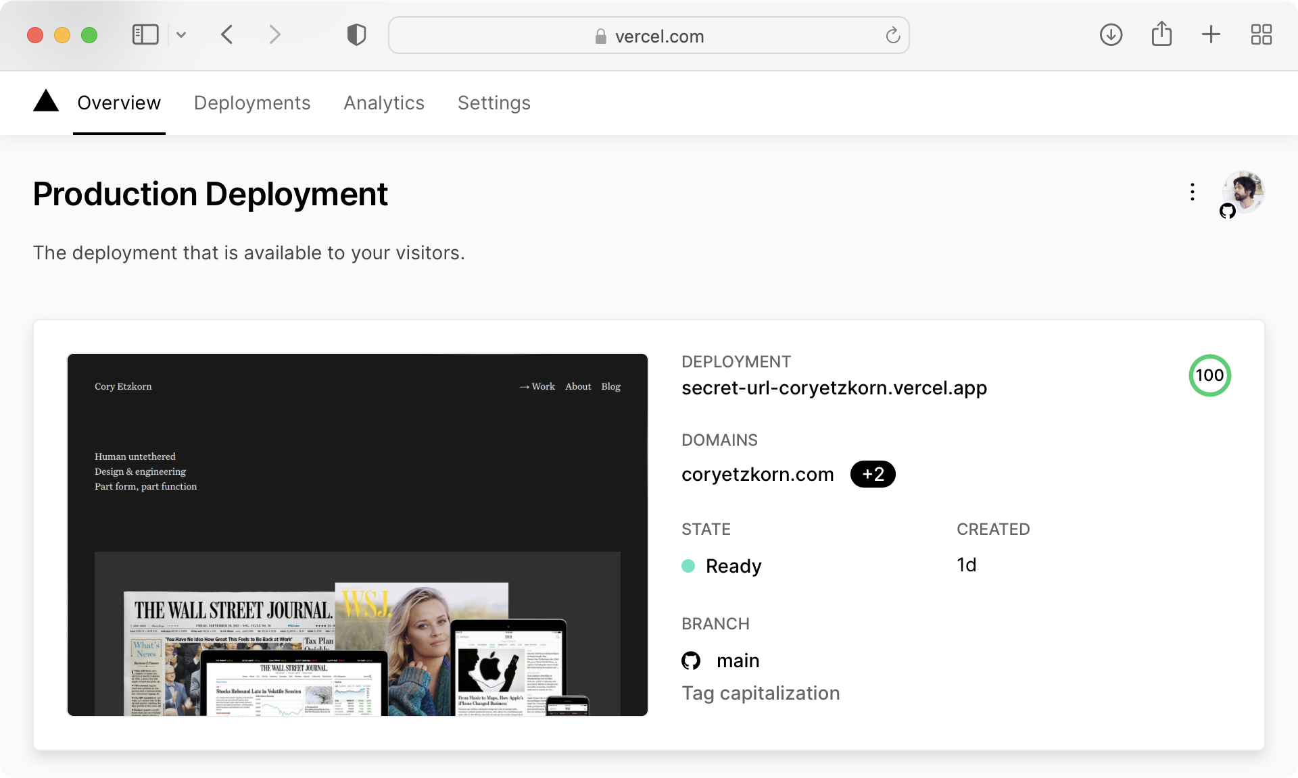
Task: Click the Ready state text
Action: coord(734,566)
